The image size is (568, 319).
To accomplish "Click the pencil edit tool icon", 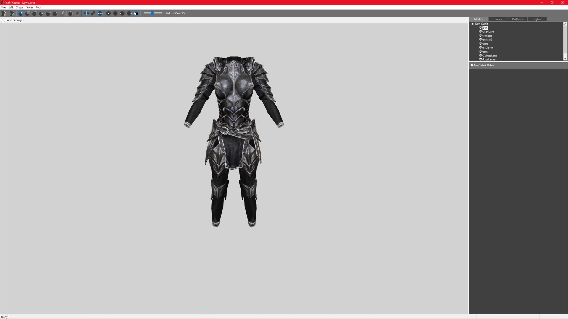I will click(x=78, y=13).
